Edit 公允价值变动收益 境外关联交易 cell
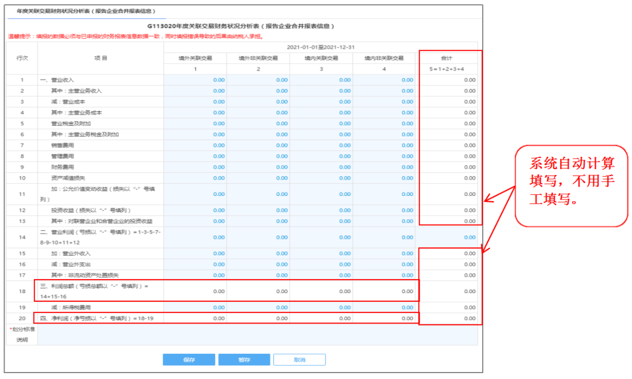 (x=195, y=194)
